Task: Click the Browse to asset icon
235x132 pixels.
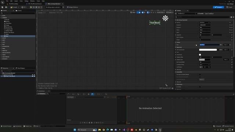Action: tap(6, 7)
